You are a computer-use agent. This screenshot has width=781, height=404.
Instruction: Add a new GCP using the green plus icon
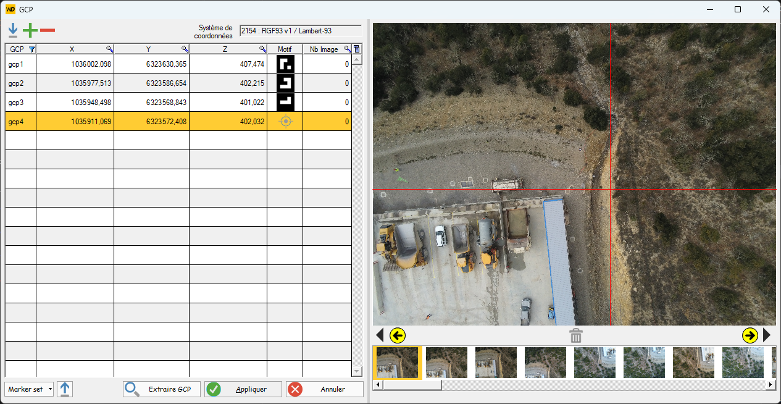tap(30, 29)
